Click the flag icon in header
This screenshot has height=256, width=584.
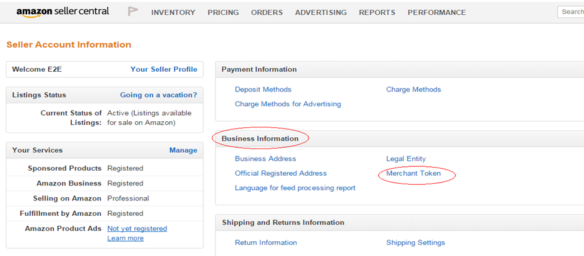133,12
